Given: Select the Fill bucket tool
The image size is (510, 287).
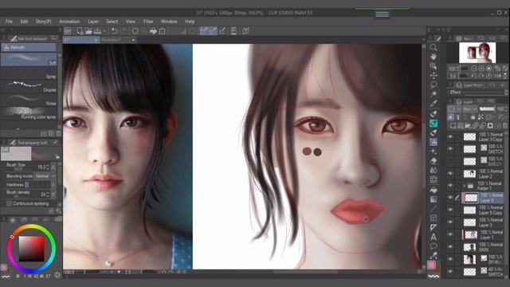Looking at the screenshot, I should coord(433,190).
